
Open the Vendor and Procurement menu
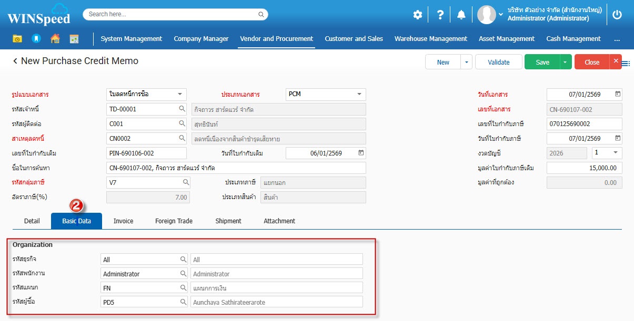pos(276,39)
